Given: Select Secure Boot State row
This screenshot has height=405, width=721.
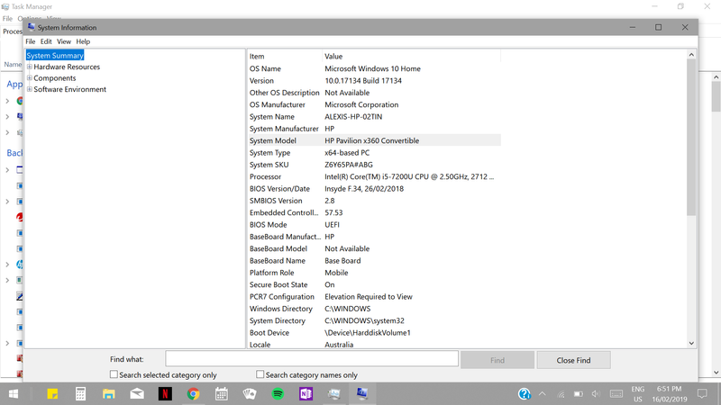Looking at the screenshot, I should (374, 284).
